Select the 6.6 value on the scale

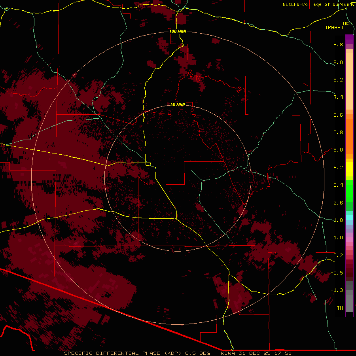(x=338, y=115)
